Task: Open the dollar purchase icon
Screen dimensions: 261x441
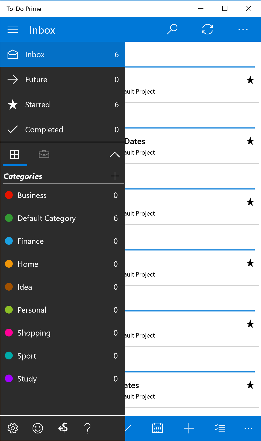Action: point(63,428)
